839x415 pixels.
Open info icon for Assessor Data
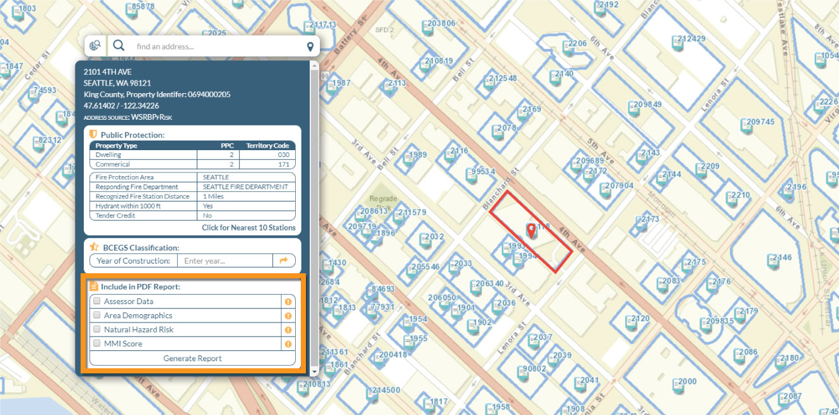pyautogui.click(x=288, y=302)
